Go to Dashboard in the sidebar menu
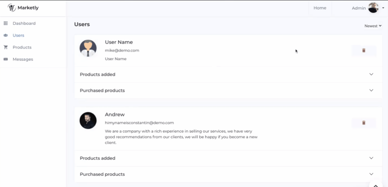Screen dimensions: 388x187 [24, 23]
